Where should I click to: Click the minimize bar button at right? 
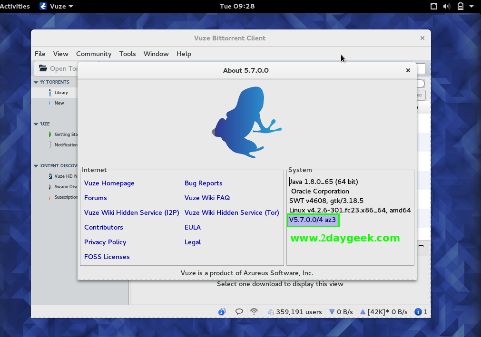click(421, 246)
